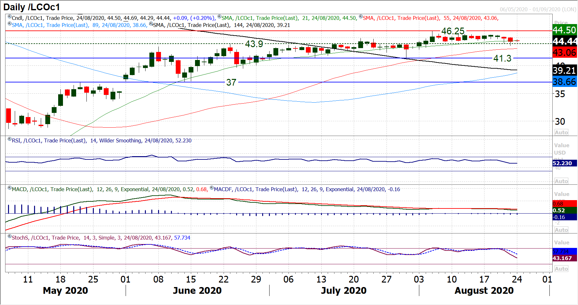The image size is (578, 305).
Task: Click Auto scale on RSI panel
Action: (x=561, y=181)
